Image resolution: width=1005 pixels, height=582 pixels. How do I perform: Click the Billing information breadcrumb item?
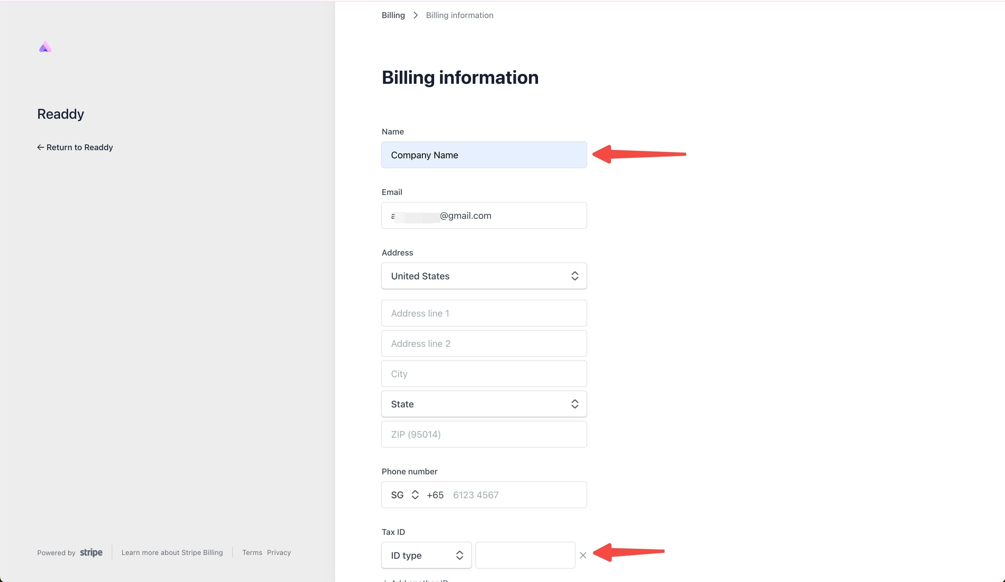pos(459,15)
